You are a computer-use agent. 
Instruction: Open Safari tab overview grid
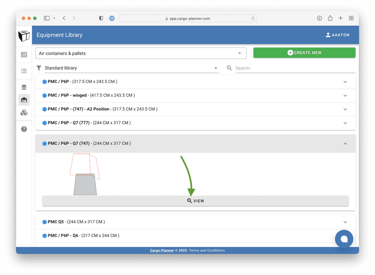click(351, 18)
